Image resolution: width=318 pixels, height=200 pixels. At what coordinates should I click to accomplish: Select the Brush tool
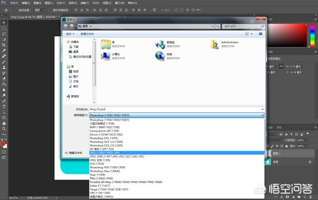coord(4,62)
